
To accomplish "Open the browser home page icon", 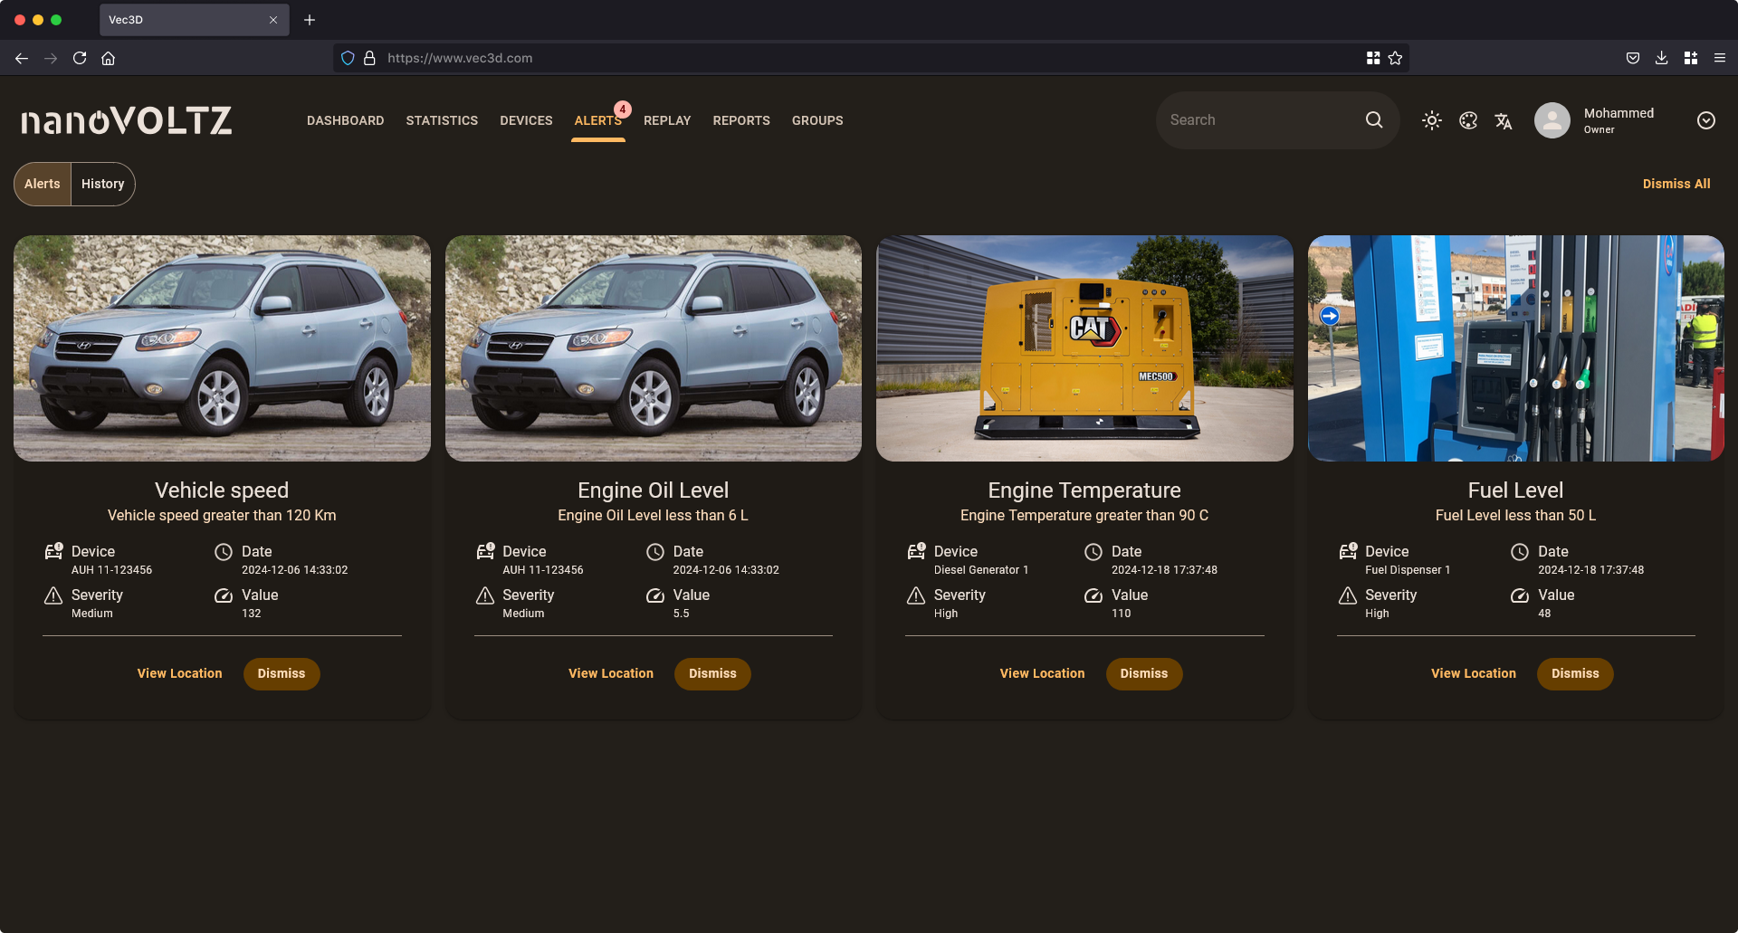I will [108, 58].
